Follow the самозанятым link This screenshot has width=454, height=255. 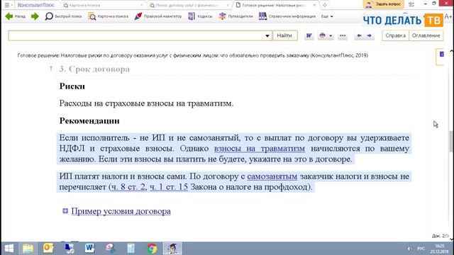click(272, 176)
